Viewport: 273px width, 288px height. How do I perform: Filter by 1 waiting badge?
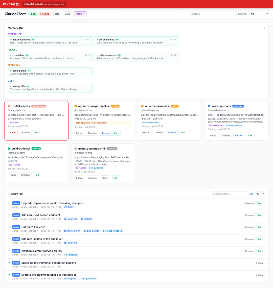pyautogui.click(x=45, y=14)
